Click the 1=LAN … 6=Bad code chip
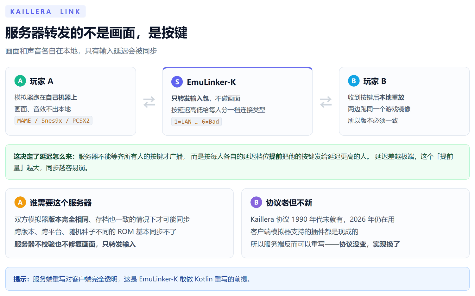 pyautogui.click(x=197, y=121)
